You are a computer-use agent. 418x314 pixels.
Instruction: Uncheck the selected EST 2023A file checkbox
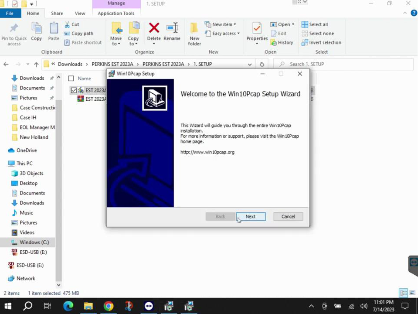(74, 90)
